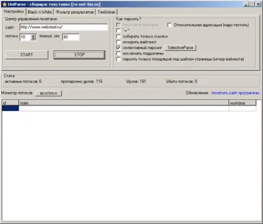Click the UniParse star icon in title bar
Viewport: 263px width, 224px height.
(4, 4)
